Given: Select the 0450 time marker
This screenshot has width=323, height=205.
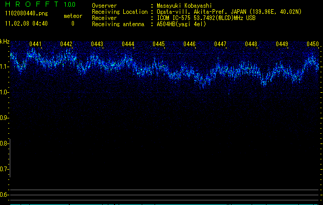Looking at the screenshot, I should [312, 45].
